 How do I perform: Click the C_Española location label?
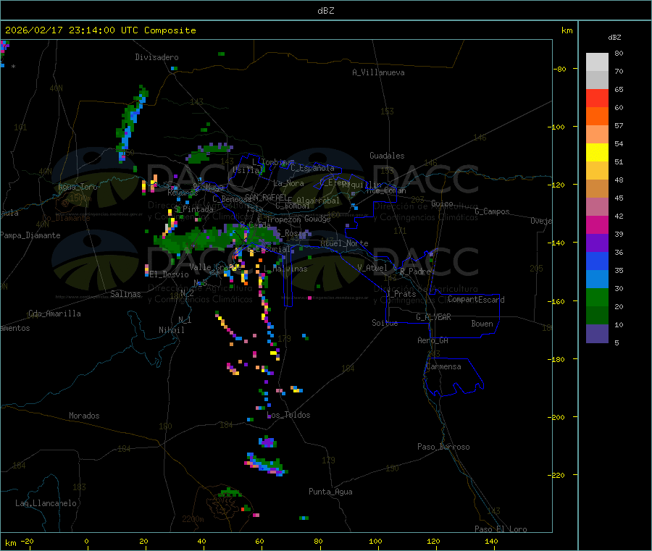pyautogui.click(x=312, y=168)
